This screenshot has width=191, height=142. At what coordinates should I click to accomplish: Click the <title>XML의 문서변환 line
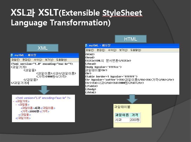(x=108, y=61)
